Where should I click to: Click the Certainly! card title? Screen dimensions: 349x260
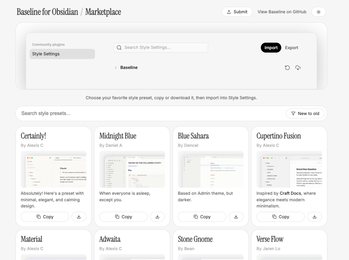click(33, 136)
